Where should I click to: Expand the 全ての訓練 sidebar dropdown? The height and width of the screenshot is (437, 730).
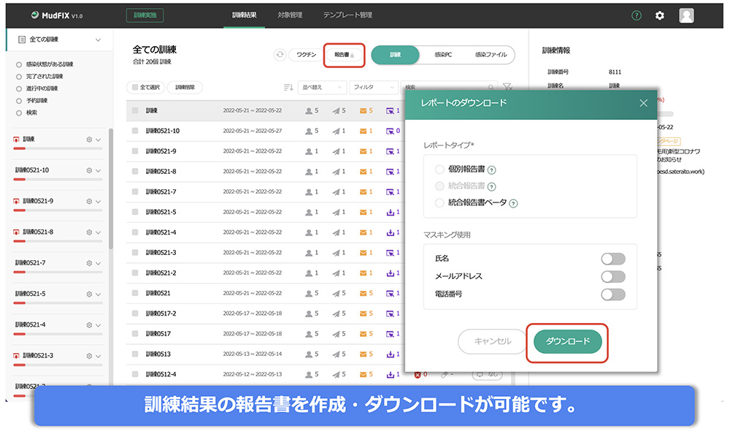[x=99, y=39]
